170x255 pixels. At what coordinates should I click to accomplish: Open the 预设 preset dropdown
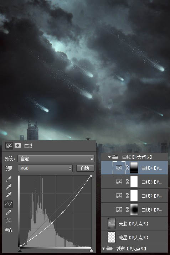56,158
